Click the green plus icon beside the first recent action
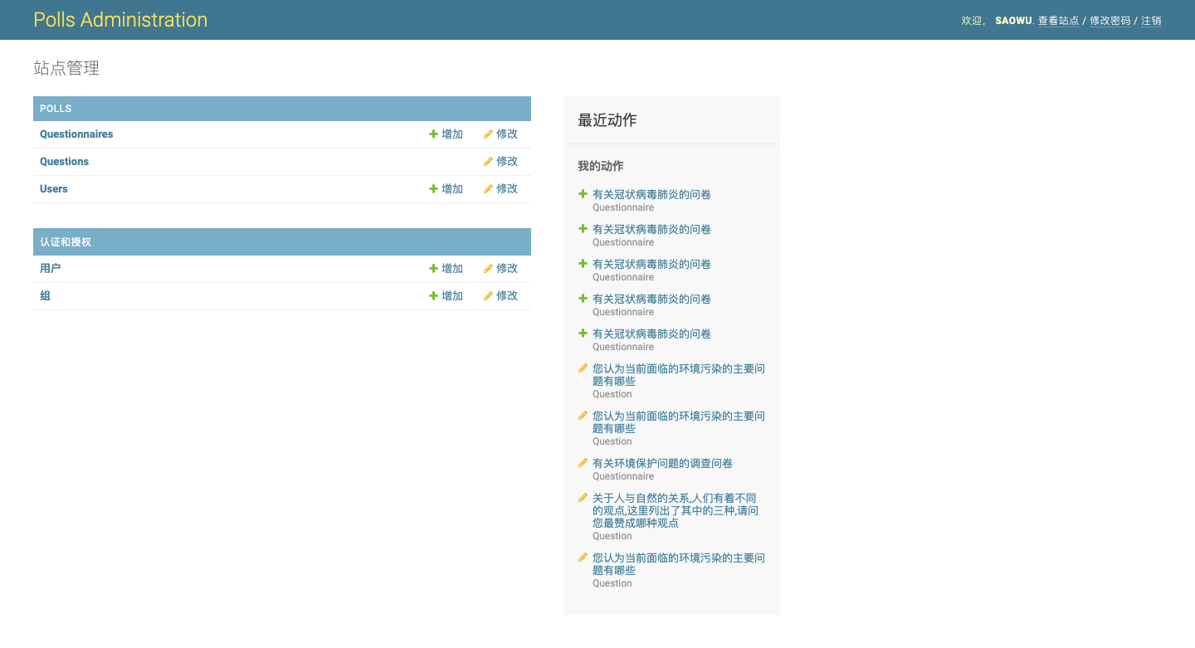The width and height of the screenshot is (1195, 648). tap(582, 193)
